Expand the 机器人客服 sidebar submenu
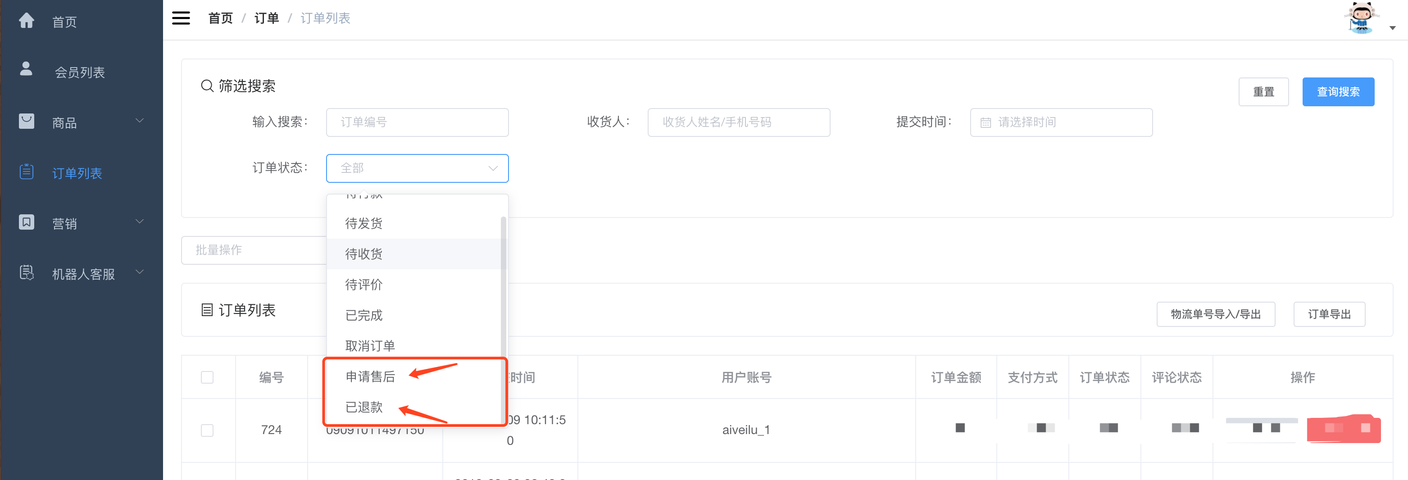Image resolution: width=1408 pixels, height=480 pixels. pyautogui.click(x=82, y=274)
